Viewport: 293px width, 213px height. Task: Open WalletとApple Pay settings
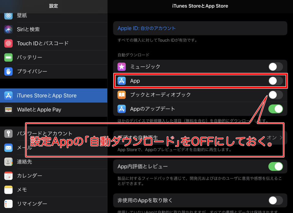click(54, 109)
